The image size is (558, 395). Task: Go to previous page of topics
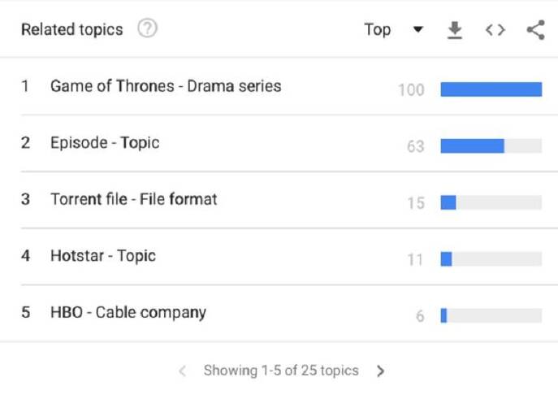click(183, 371)
